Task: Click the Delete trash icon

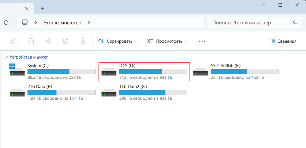Action: click(83, 41)
